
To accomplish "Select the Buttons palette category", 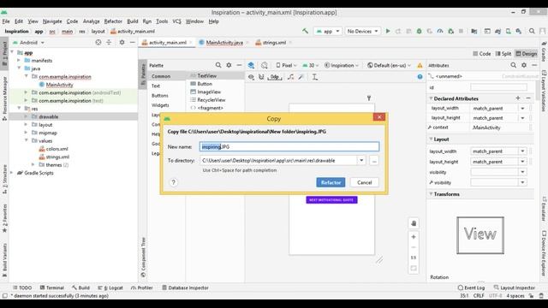I will click(160, 95).
